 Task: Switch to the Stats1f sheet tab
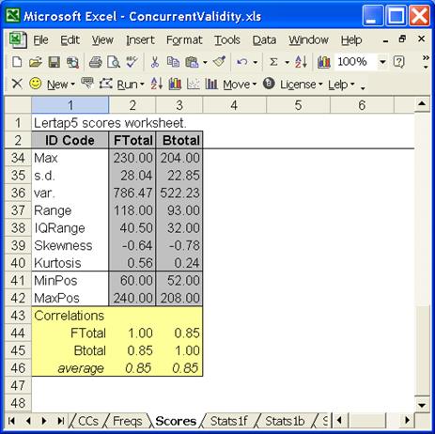(x=228, y=421)
